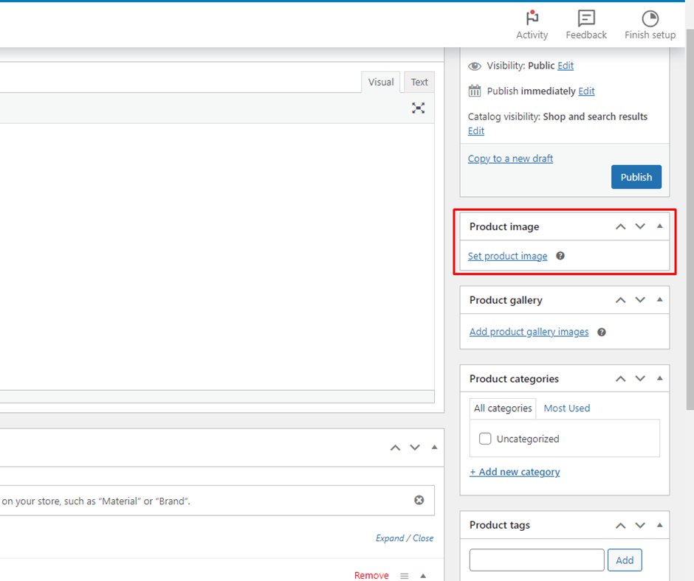The height and width of the screenshot is (581, 694).
Task: Click help icon beside Set product image
Action: 560,256
